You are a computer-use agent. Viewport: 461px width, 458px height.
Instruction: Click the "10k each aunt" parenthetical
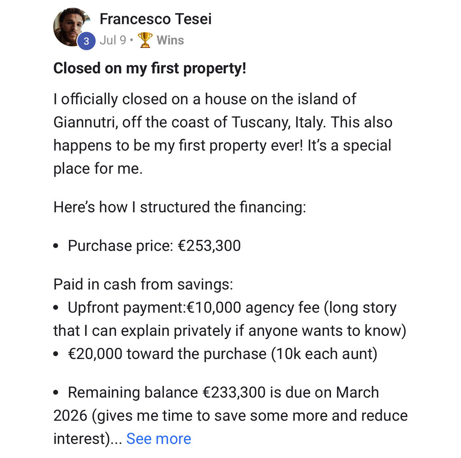coord(324,354)
